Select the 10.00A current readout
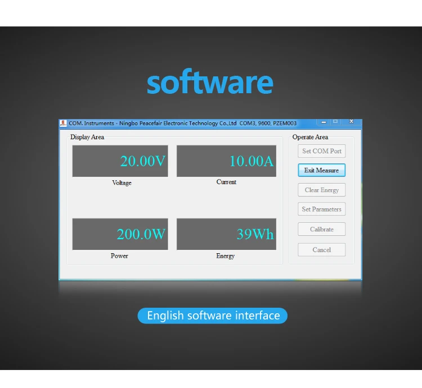 click(226, 161)
